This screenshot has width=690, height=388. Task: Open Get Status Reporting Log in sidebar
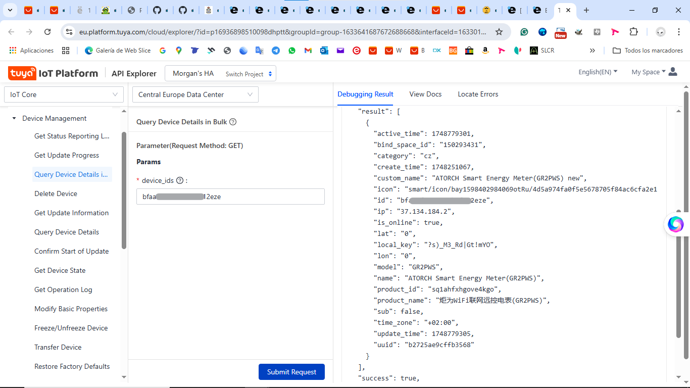point(72,136)
